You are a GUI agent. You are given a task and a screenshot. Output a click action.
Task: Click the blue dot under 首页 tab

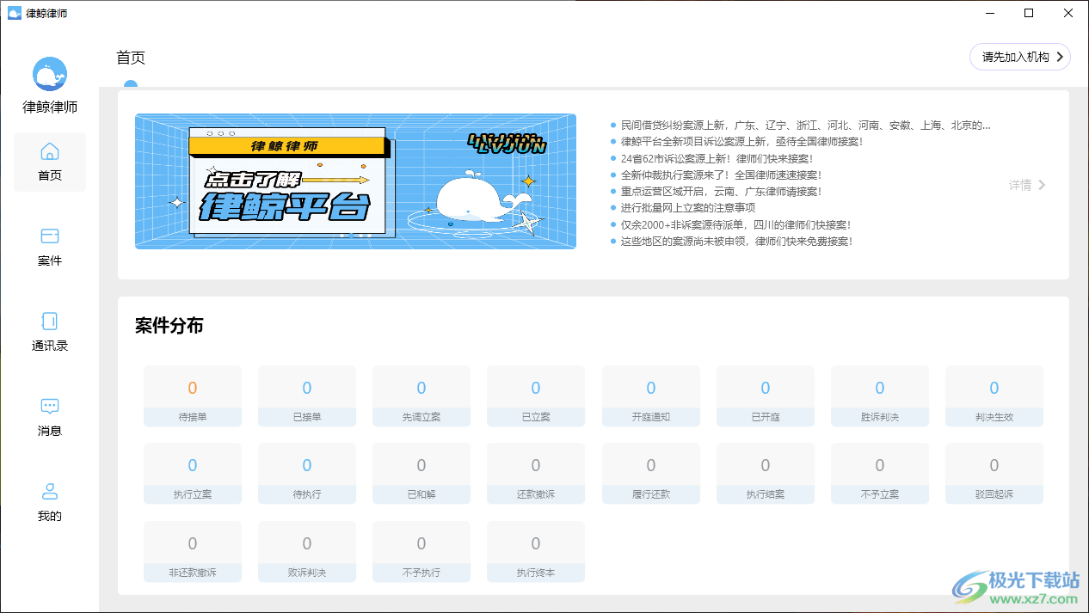[x=131, y=86]
